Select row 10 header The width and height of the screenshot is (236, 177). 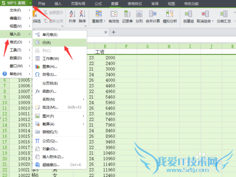pos(5,102)
